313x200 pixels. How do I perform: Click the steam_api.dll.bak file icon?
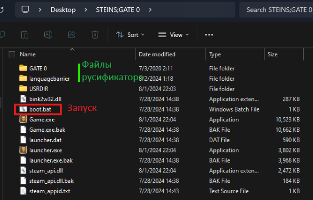23,181
